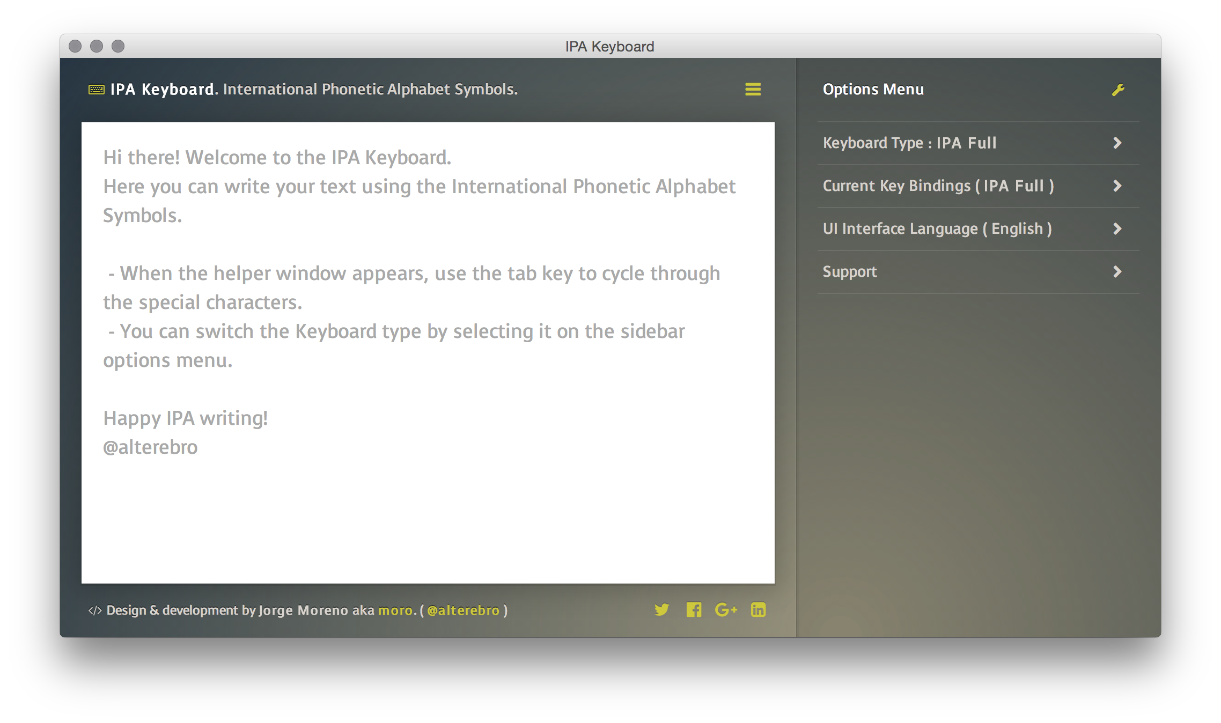Open the Support menu entry
1221x723 pixels.
coord(850,272)
